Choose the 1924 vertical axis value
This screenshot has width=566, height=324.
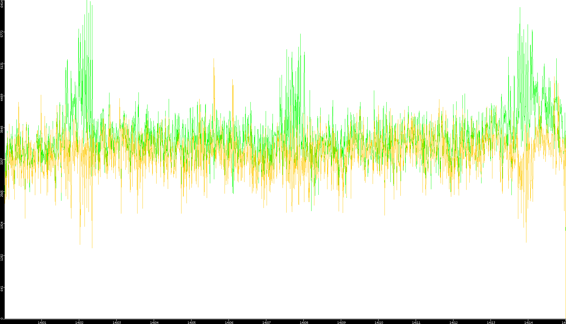[x=2, y=225]
